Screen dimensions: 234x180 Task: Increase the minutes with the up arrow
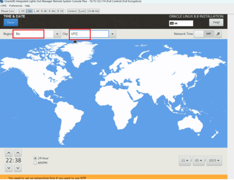coord(18,153)
